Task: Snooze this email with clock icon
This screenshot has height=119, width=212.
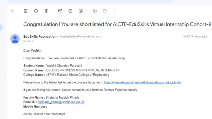Action: coord(70,11)
